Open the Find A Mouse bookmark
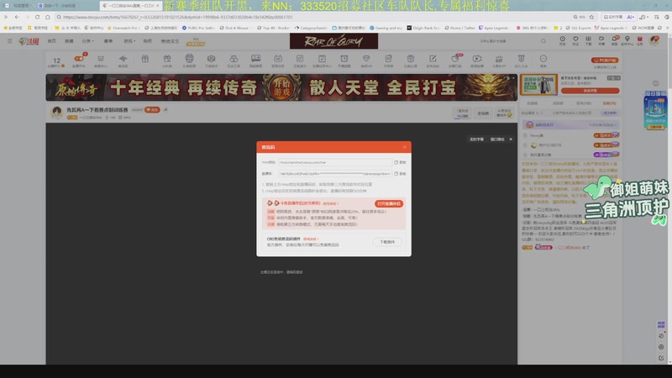Image resolution: width=672 pixels, height=378 pixels. coord(234,28)
